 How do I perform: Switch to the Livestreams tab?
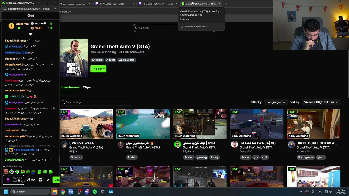70,87
